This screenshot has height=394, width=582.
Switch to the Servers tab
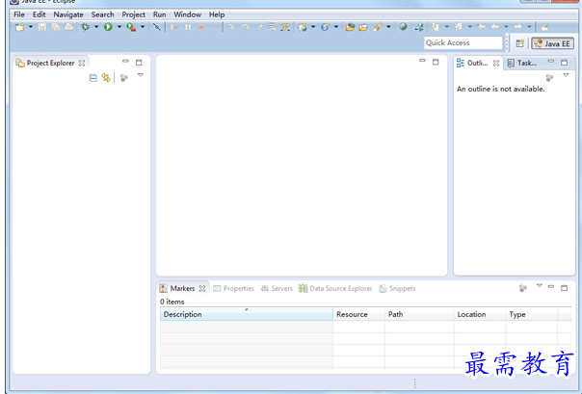tap(277, 288)
